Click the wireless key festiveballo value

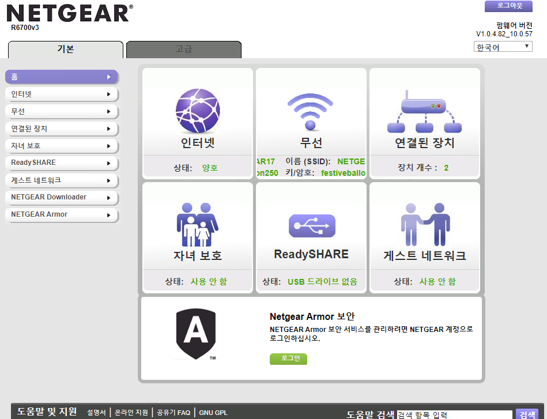tap(344, 173)
